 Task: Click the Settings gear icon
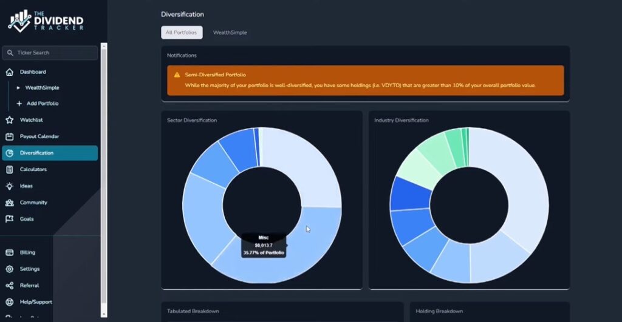pos(9,269)
